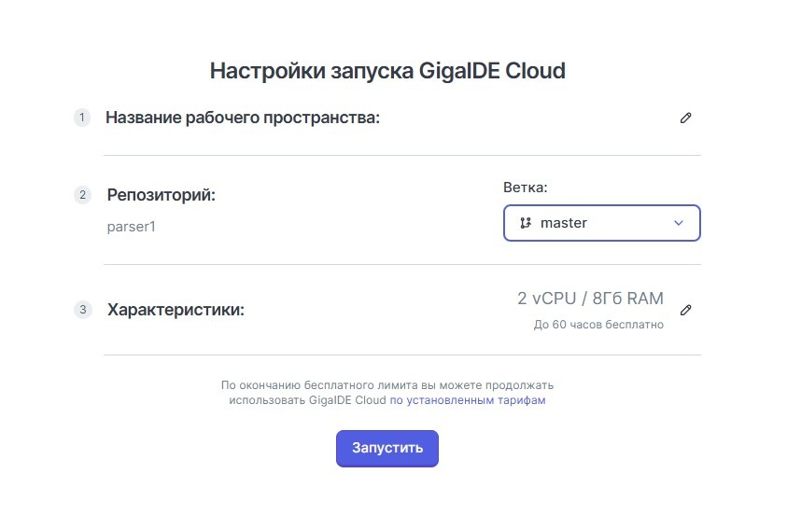The height and width of the screenshot is (529, 801).
Task: Click the До 60 часов бесплатно note
Action: tap(598, 326)
